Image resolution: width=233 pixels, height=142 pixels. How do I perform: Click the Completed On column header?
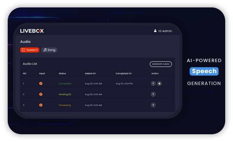click(x=124, y=74)
